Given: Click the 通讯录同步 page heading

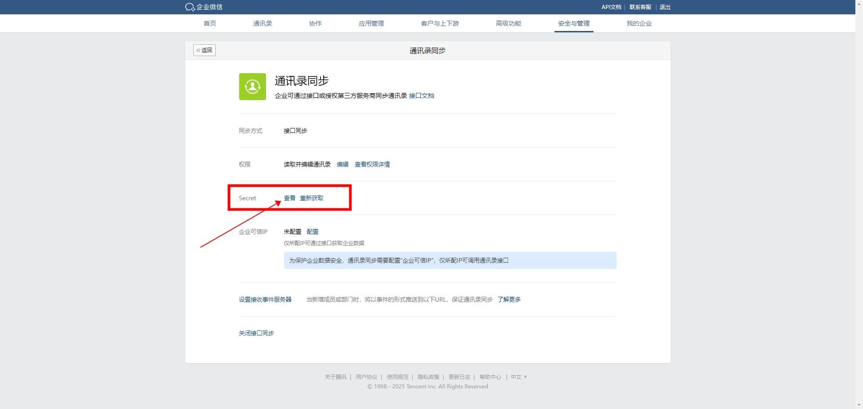Looking at the screenshot, I should [302, 81].
